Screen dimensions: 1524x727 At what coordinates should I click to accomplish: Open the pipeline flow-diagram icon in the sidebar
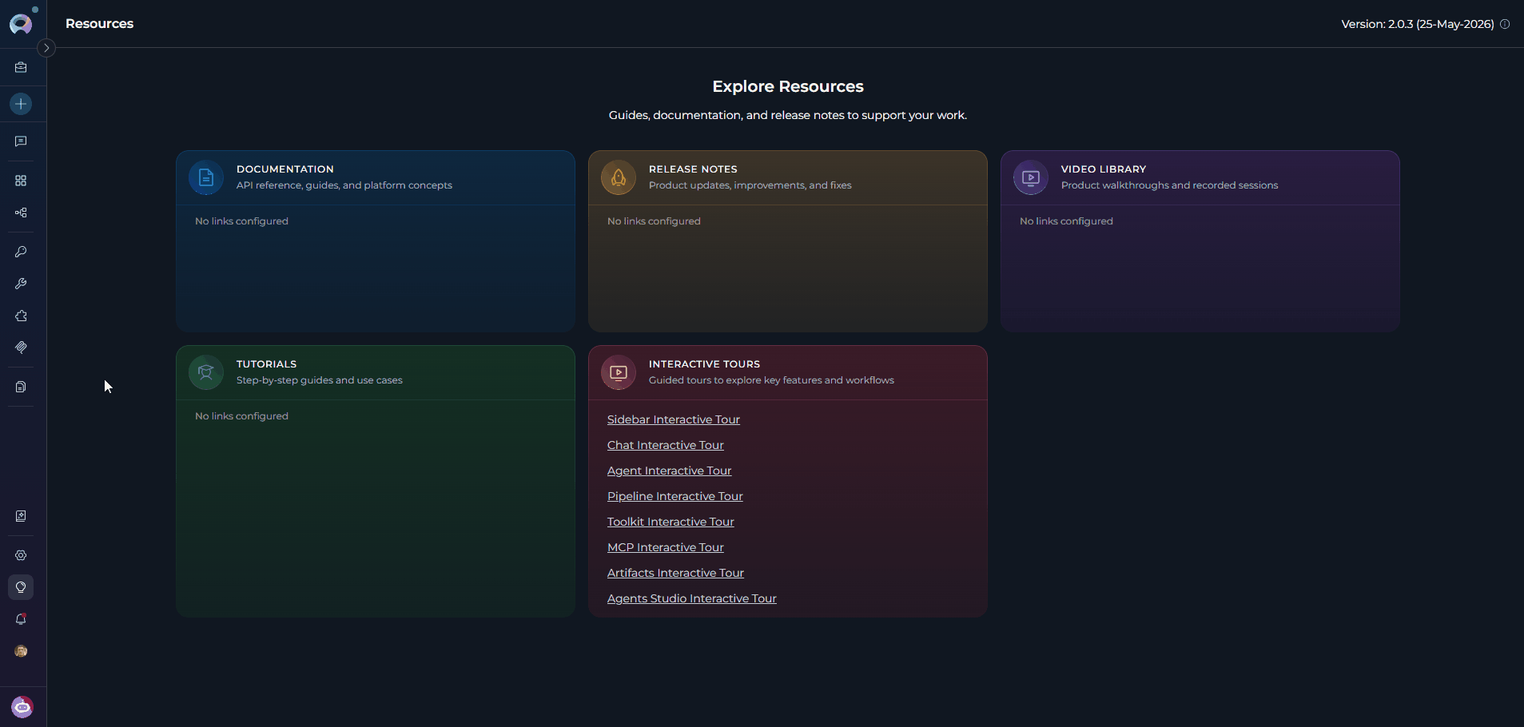(21, 213)
